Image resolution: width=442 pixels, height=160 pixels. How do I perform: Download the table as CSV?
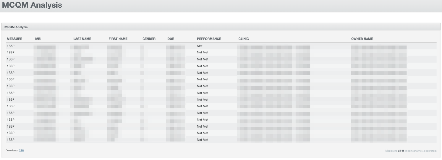(21, 151)
